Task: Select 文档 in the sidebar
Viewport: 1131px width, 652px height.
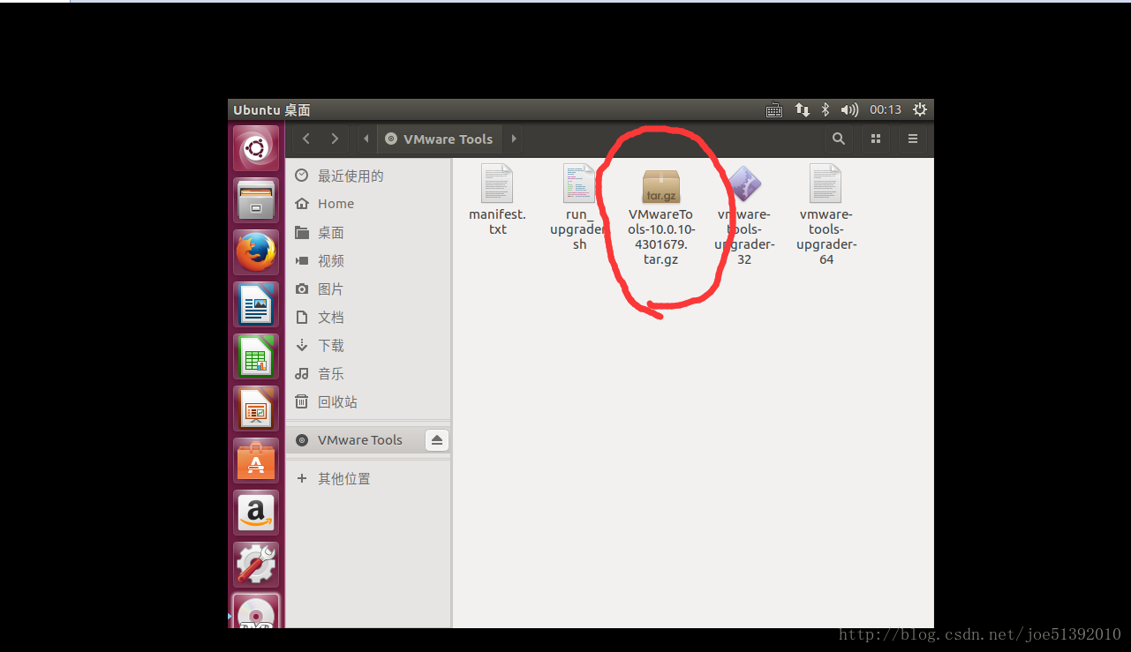Action: pos(368,317)
